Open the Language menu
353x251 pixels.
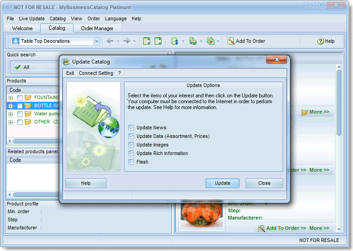(116, 18)
